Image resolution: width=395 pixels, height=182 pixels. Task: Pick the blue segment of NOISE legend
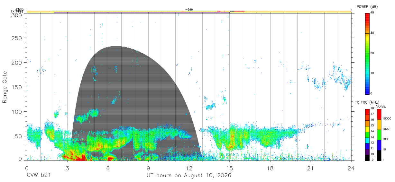pyautogui.click(x=379, y=145)
